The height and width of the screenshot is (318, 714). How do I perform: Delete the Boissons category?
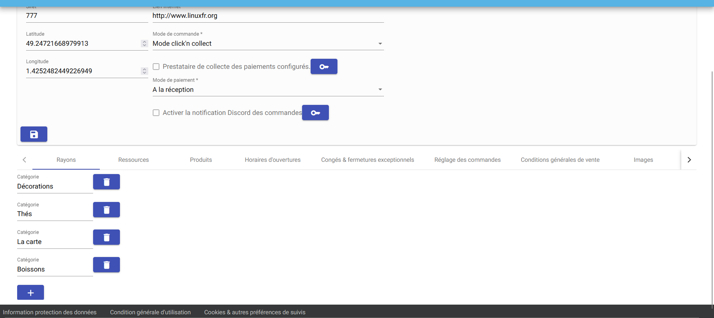107,265
